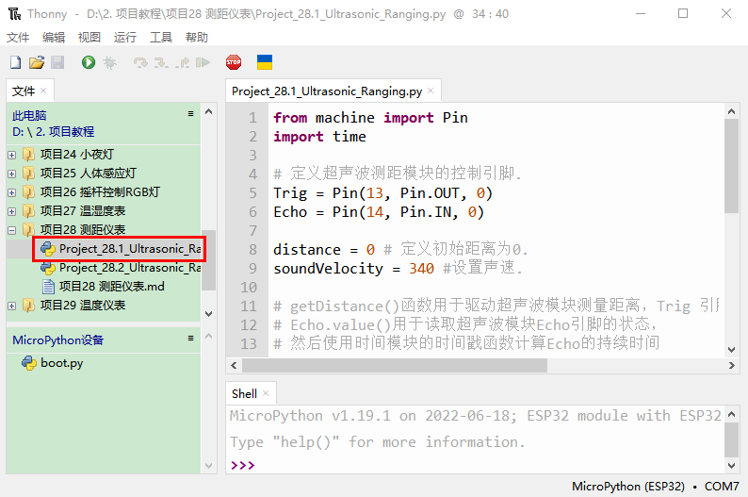Open 项目28 测距仪表.md file

point(111,287)
